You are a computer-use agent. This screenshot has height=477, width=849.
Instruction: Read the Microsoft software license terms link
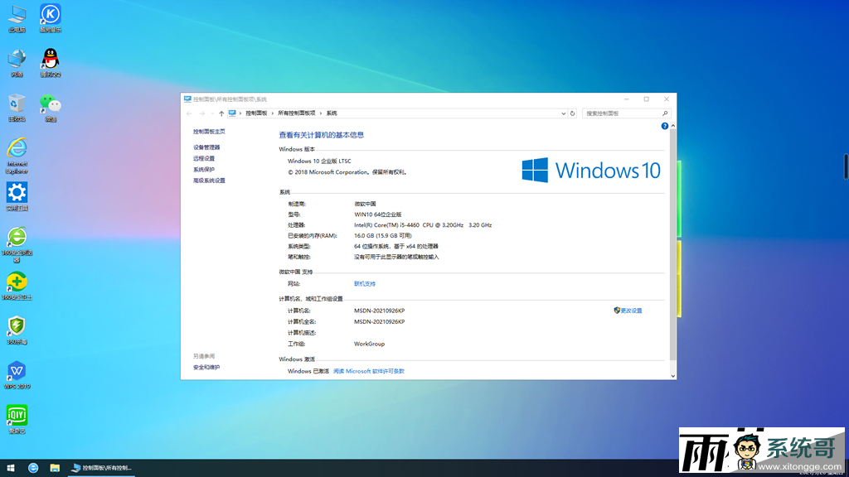368,371
